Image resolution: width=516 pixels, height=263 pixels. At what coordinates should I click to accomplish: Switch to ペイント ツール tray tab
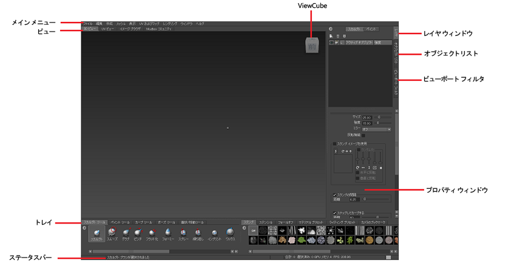(120, 222)
